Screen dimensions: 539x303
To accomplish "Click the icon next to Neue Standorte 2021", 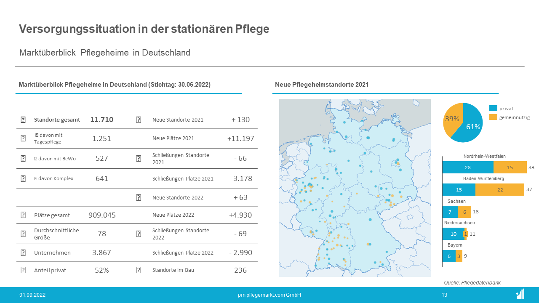I will [x=139, y=120].
